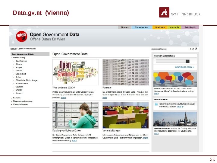Open the Umwelt category

click(19, 90)
